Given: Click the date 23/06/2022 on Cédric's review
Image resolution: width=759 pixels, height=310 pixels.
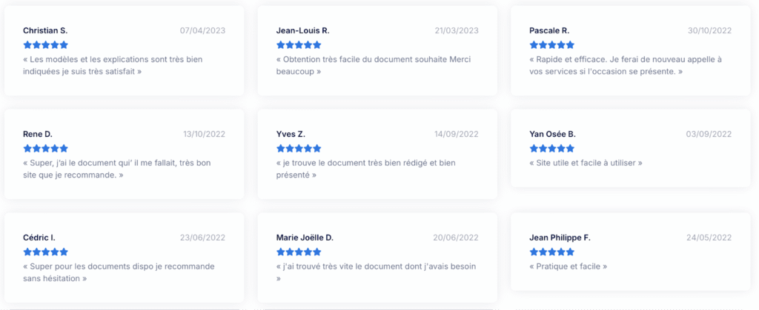Looking at the screenshot, I should [x=202, y=237].
